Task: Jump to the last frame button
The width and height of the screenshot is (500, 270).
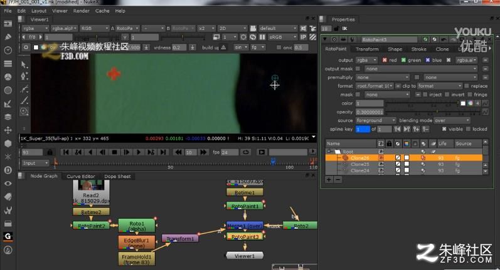Action: pos(163,152)
